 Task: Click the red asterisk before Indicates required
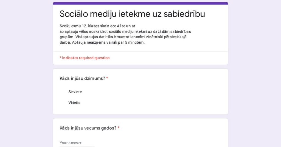(61, 58)
